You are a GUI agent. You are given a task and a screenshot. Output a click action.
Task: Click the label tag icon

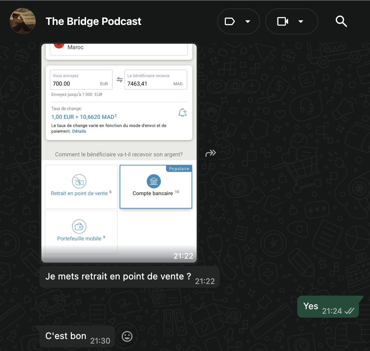[230, 21]
